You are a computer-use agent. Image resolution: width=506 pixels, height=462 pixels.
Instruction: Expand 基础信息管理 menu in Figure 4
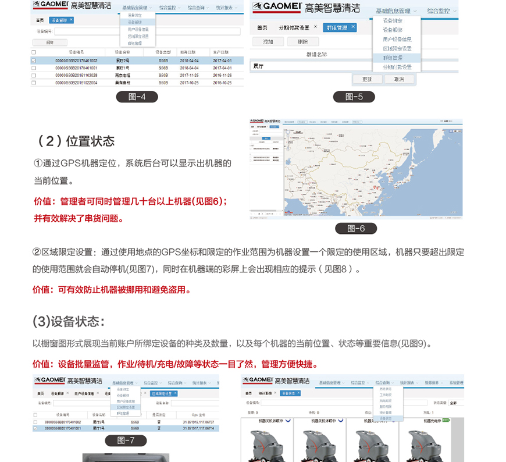pos(137,8)
